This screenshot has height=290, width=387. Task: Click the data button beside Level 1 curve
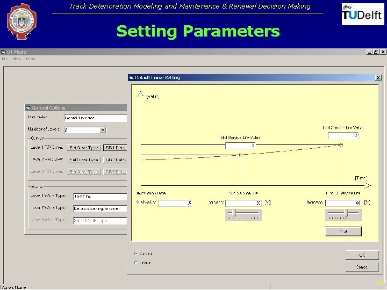coord(115,148)
